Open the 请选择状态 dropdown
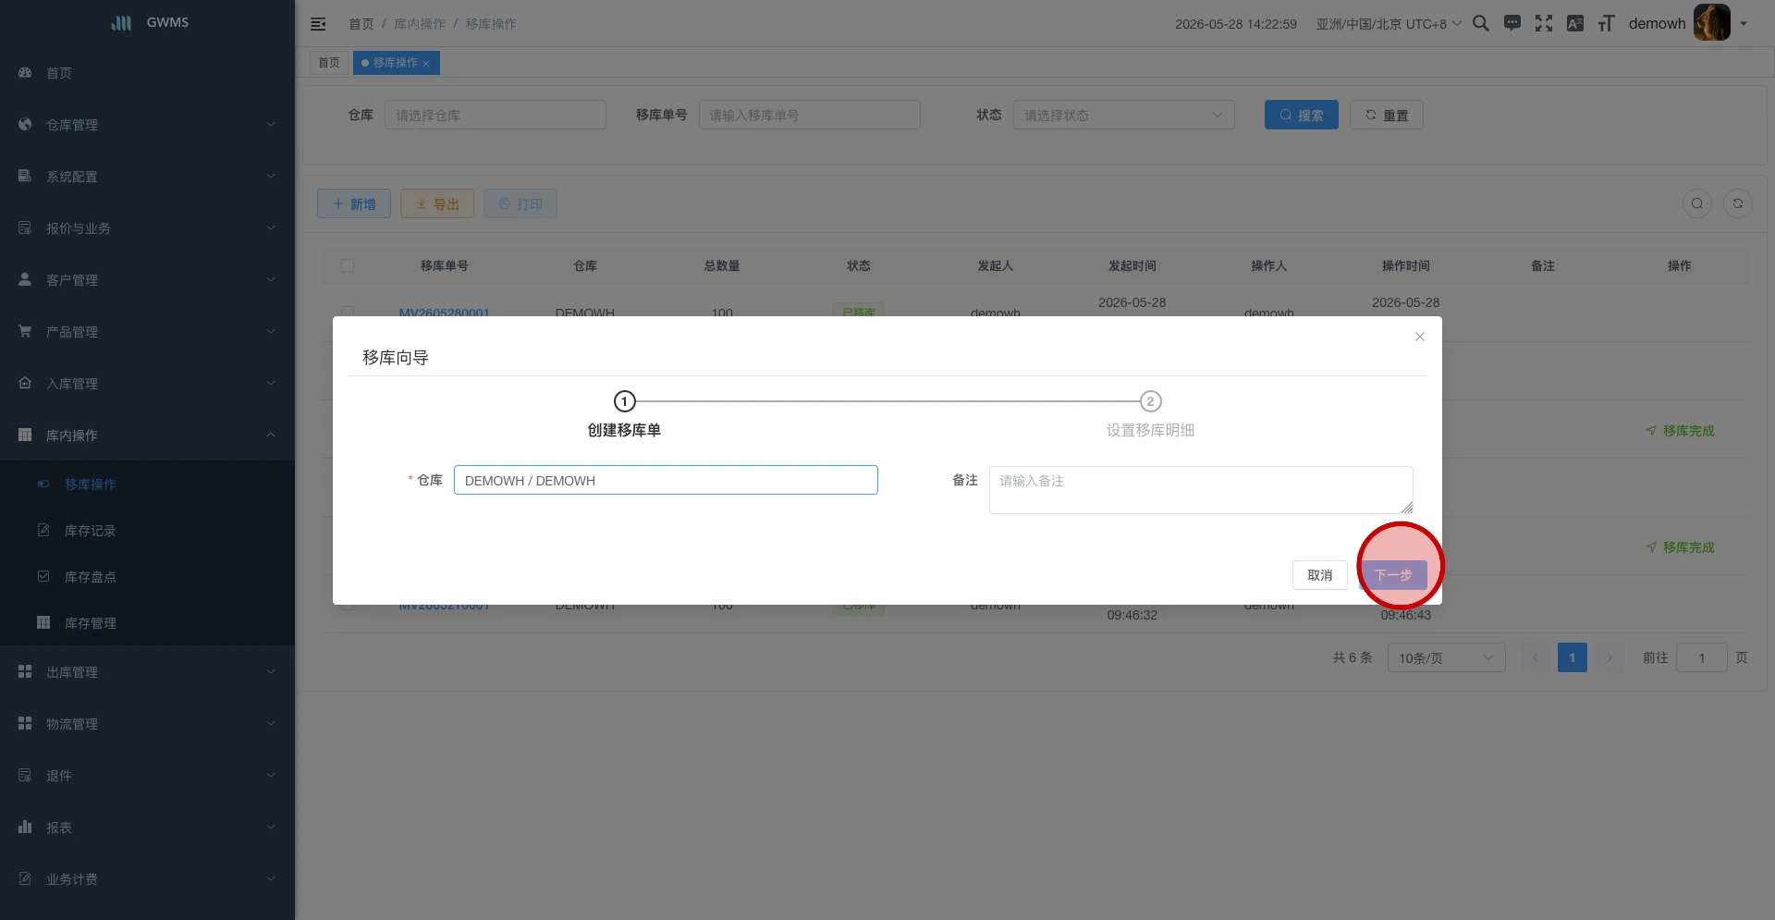 point(1124,115)
